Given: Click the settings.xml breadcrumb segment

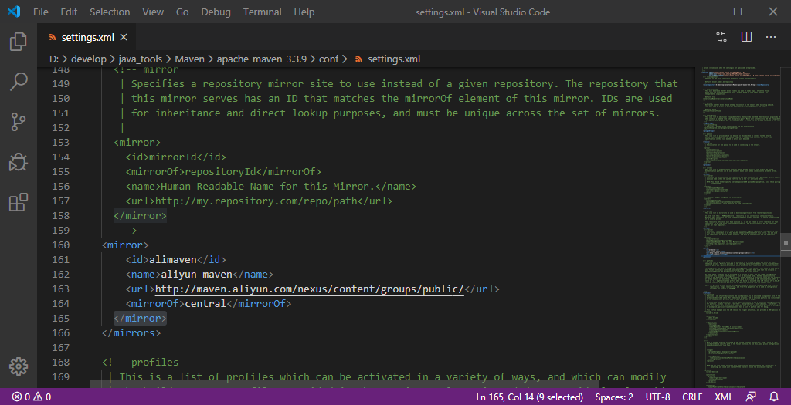Looking at the screenshot, I should (x=393, y=59).
